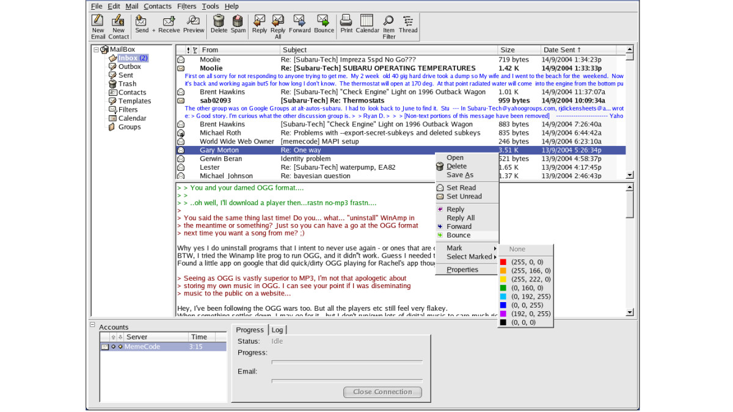733x412 pixels.
Task: Pick the orange (255, 166, 0) mark color
Action: click(x=526, y=270)
